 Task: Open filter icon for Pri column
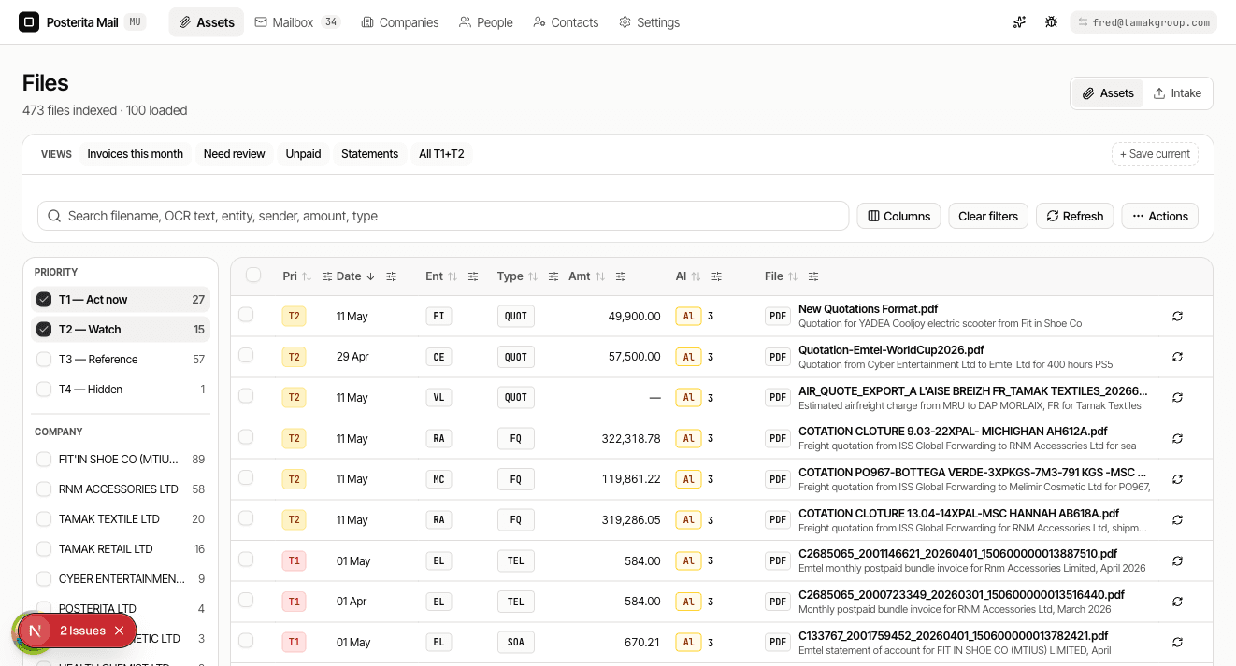click(327, 276)
